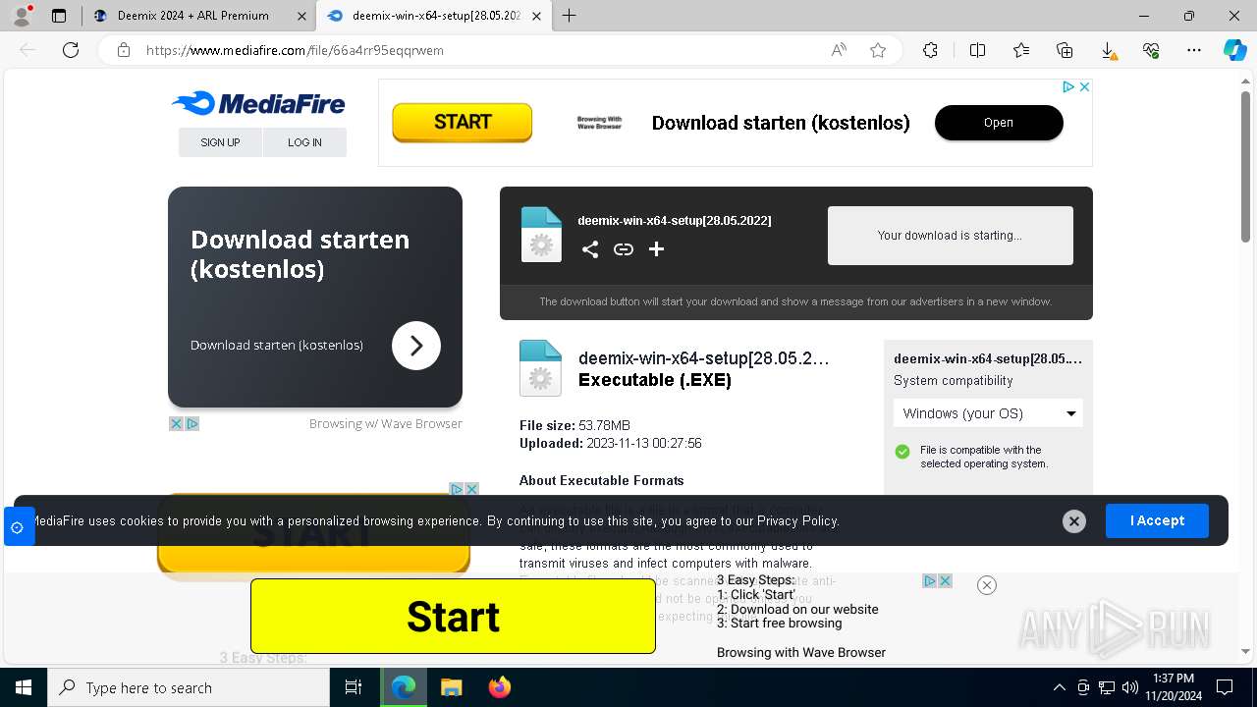Image resolution: width=1257 pixels, height=707 pixels.
Task: Toggle Split screen view
Action: click(x=977, y=50)
